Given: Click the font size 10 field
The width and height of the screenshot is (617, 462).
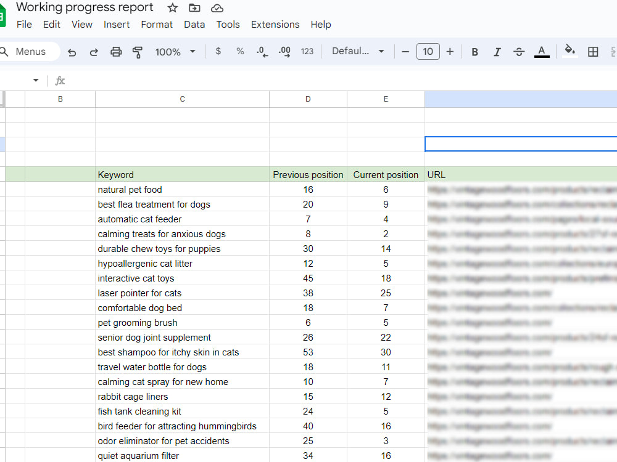Looking at the screenshot, I should click(x=428, y=52).
